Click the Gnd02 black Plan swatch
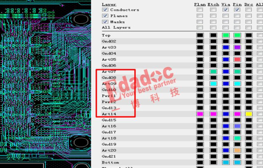Viewport: 263px width, 168px height. [x=200, y=41]
